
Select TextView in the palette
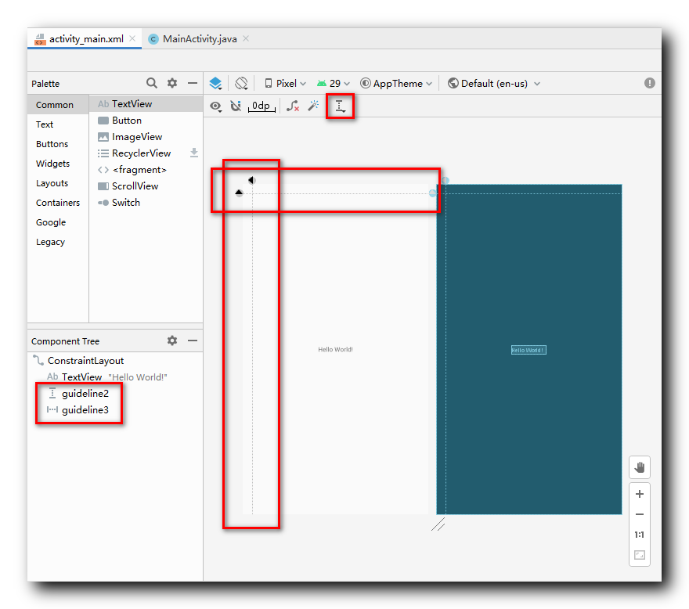pyautogui.click(x=146, y=103)
